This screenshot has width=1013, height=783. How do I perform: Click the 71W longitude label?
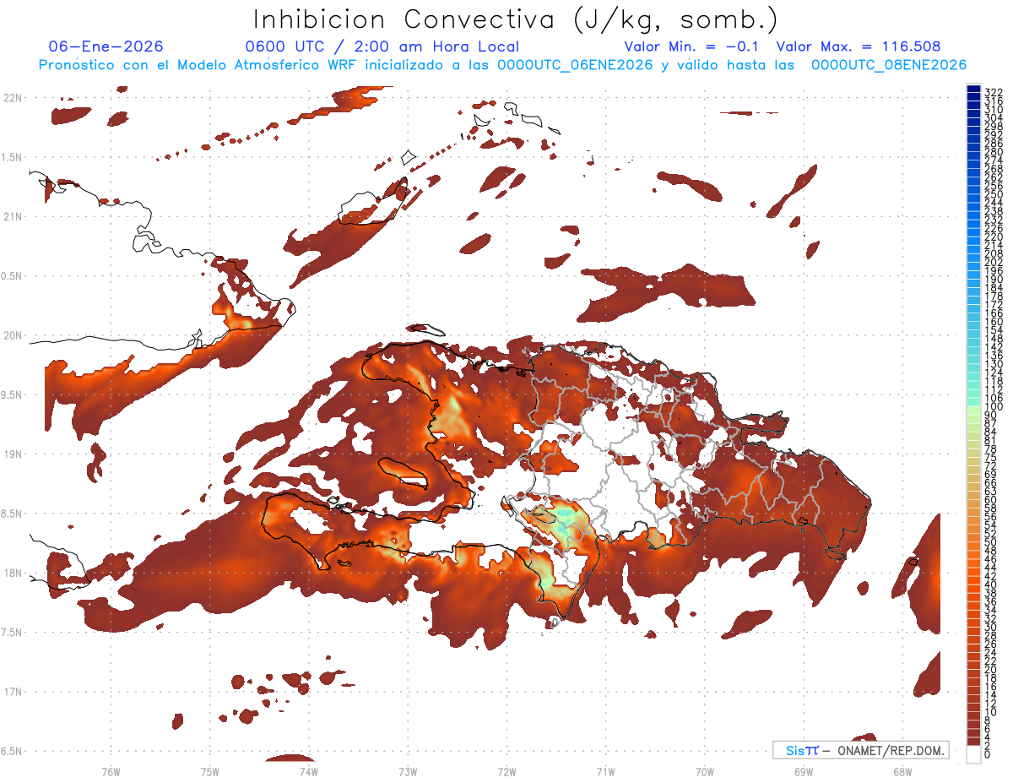click(605, 771)
